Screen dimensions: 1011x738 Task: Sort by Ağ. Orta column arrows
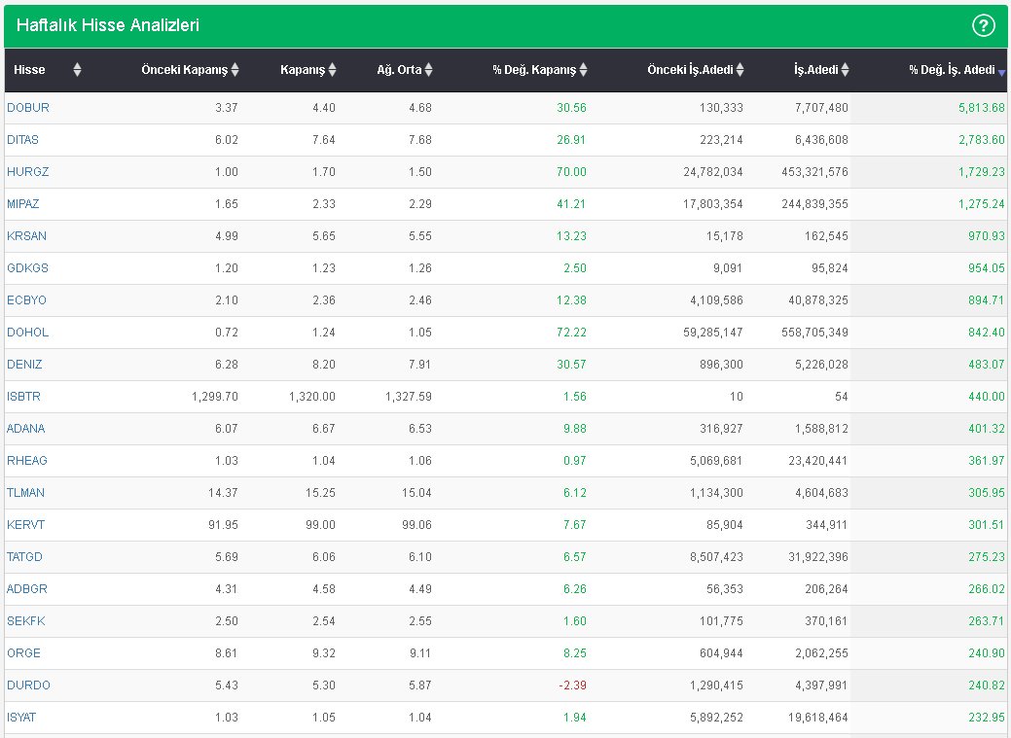(x=429, y=70)
